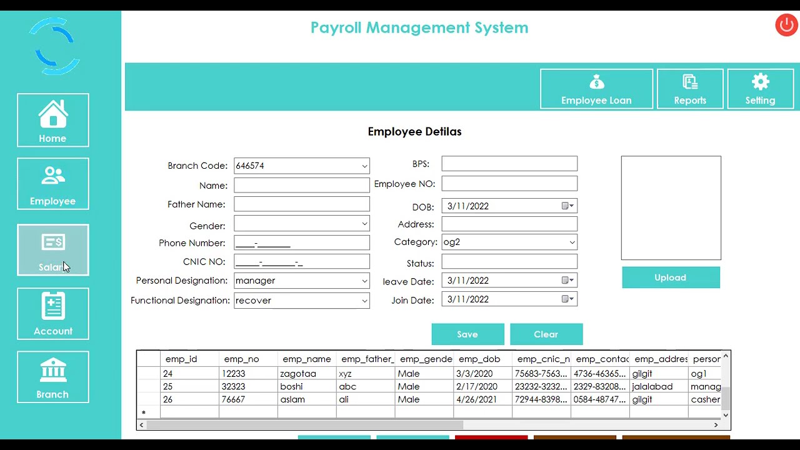Click the empty employee photo box
Viewport: 800px width, 450px height.
coord(671,208)
